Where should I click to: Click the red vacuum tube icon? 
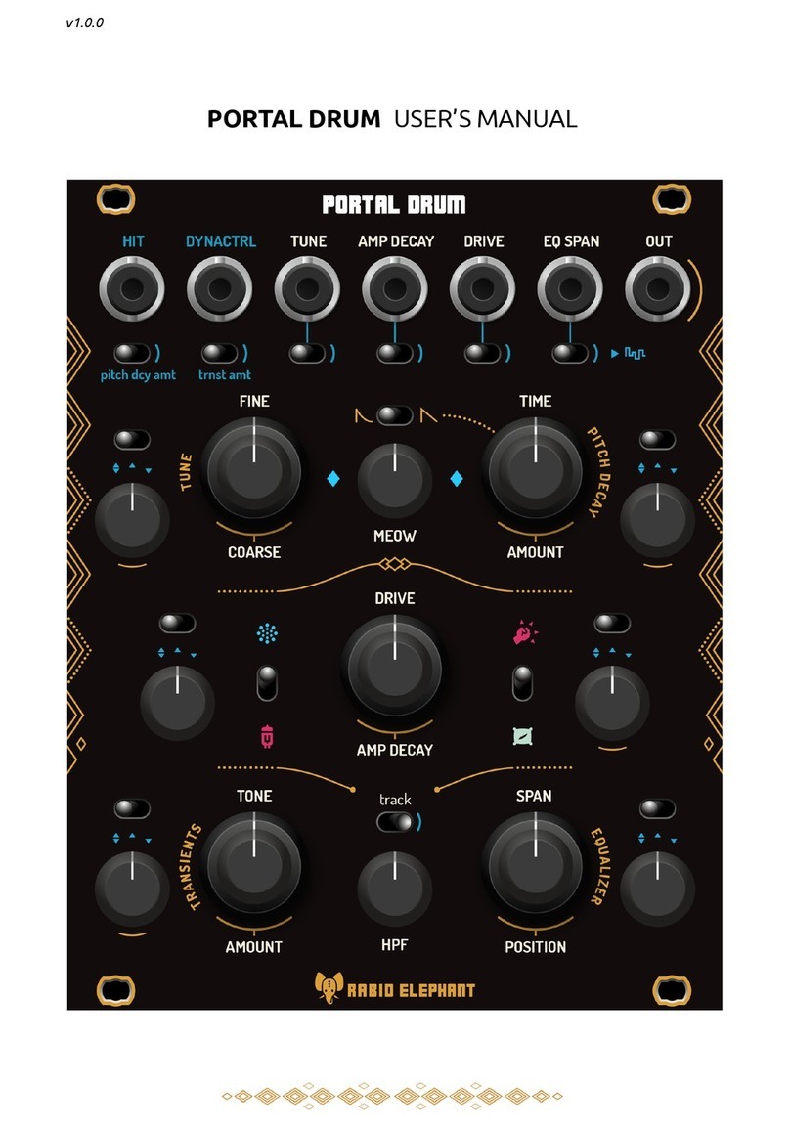[x=267, y=737]
